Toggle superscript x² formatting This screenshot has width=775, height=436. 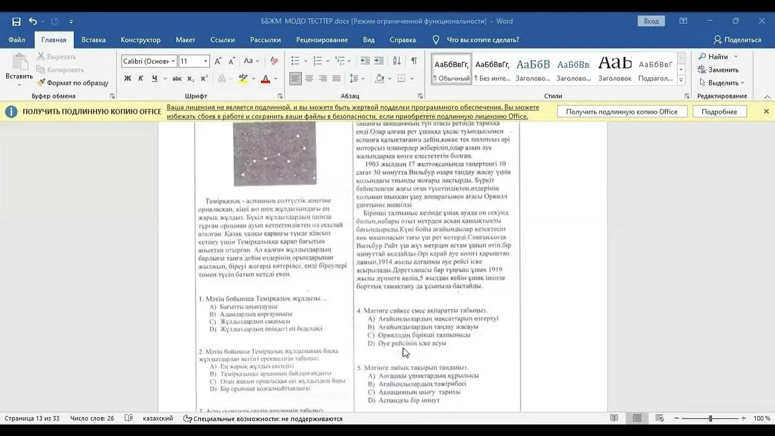point(204,79)
